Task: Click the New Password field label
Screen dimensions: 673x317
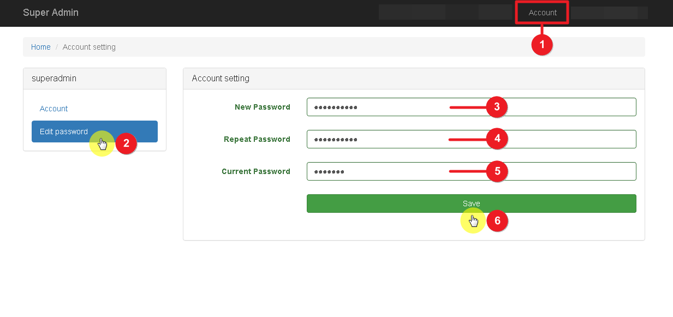Action: click(x=262, y=107)
